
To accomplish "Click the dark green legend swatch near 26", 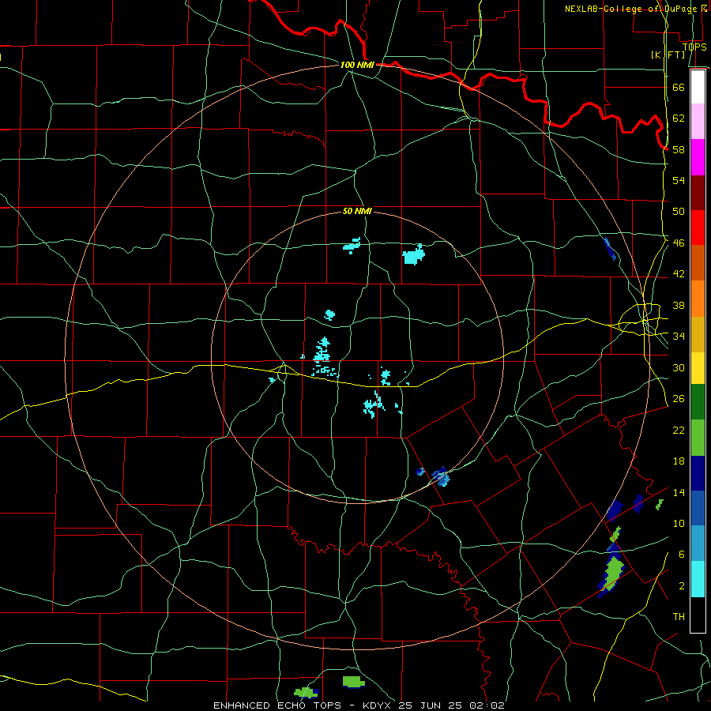I will [698, 402].
